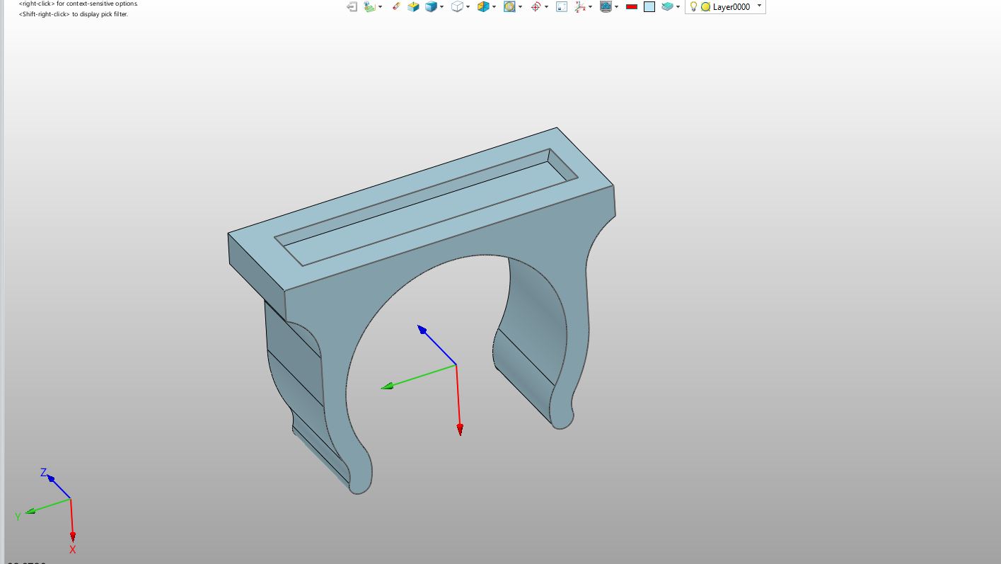Toggle the light bulb layer visibility

click(x=694, y=6)
